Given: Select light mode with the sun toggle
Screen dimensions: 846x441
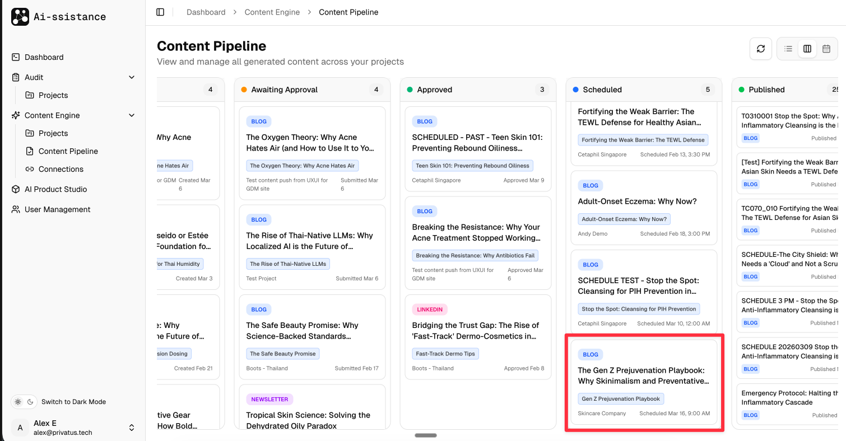Looking at the screenshot, I should [18, 401].
